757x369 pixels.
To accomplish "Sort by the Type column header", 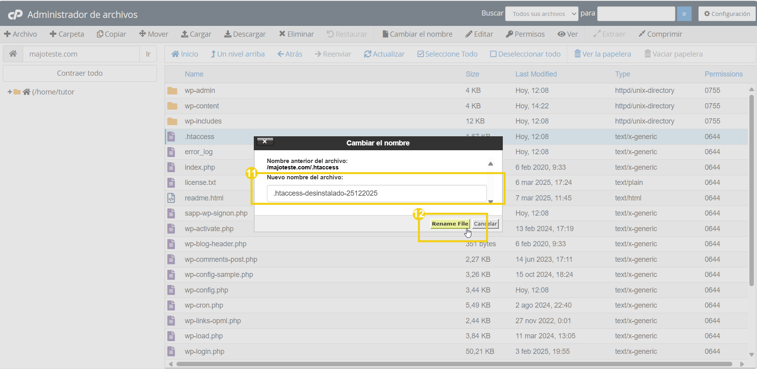I will point(623,74).
